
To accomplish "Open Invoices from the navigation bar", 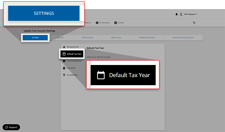I will pos(119,23).
